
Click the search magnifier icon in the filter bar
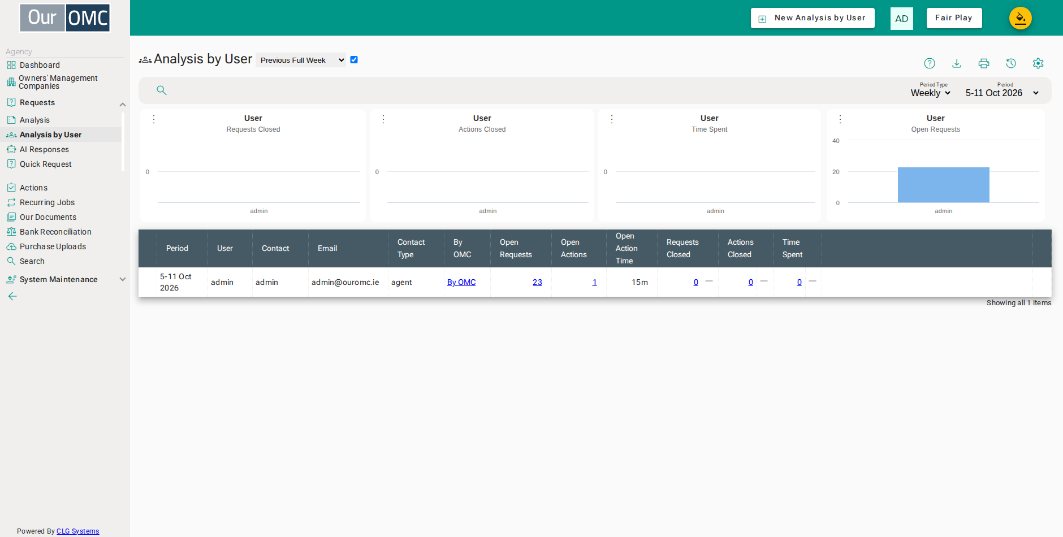[x=162, y=90]
